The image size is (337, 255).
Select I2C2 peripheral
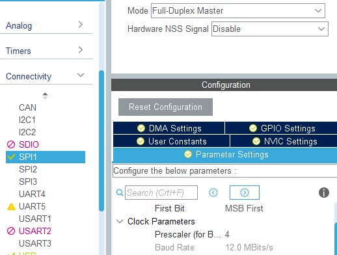coord(27,132)
